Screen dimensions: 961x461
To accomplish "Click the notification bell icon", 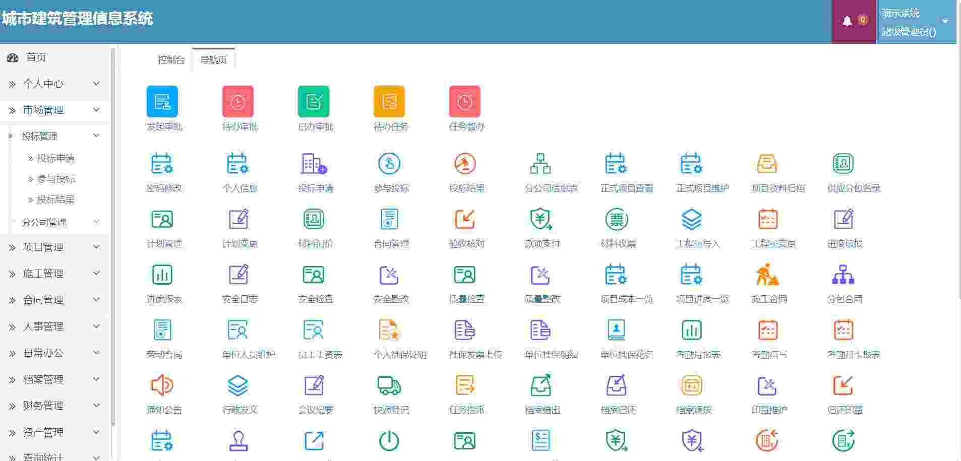I will [x=847, y=21].
